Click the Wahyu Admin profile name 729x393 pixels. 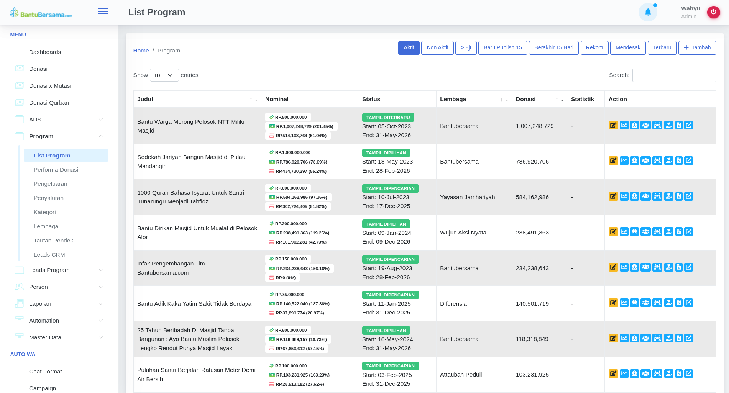click(x=690, y=12)
